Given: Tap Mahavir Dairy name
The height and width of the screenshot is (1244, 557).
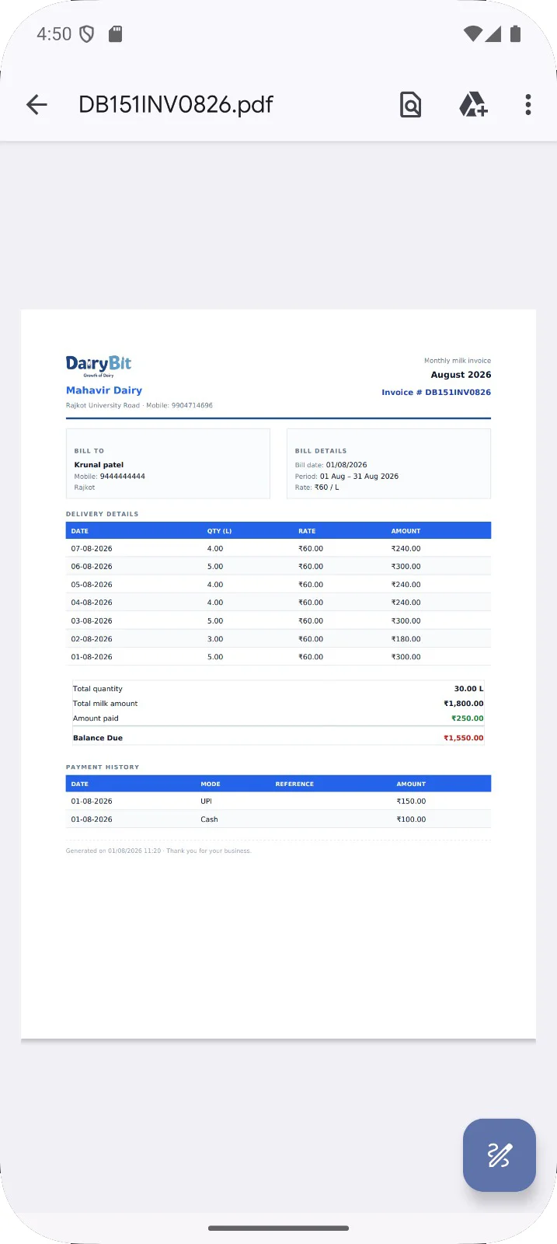Looking at the screenshot, I should click(x=104, y=390).
